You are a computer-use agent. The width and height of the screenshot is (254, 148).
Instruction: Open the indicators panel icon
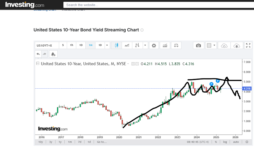(165, 45)
